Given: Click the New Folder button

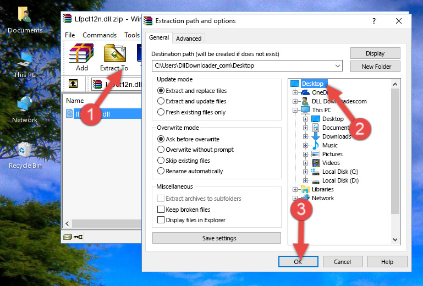Looking at the screenshot, I should [375, 67].
